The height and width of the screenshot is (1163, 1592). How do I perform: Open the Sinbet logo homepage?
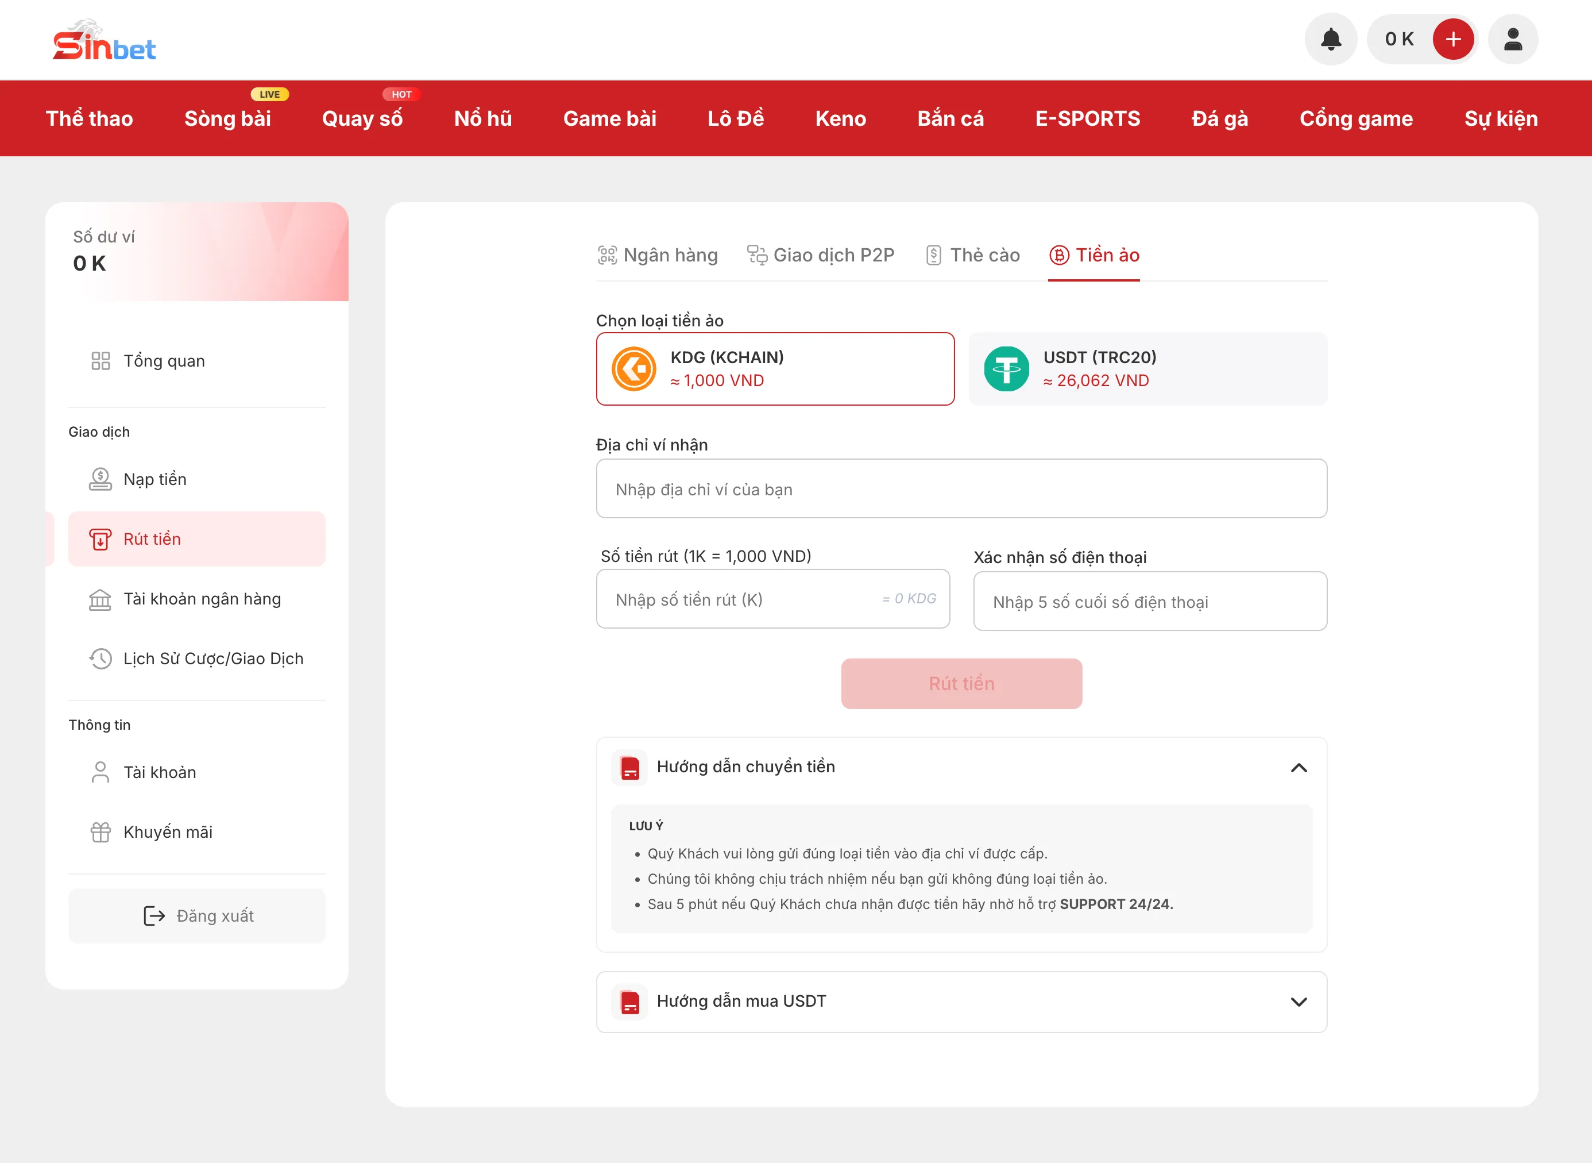104,40
